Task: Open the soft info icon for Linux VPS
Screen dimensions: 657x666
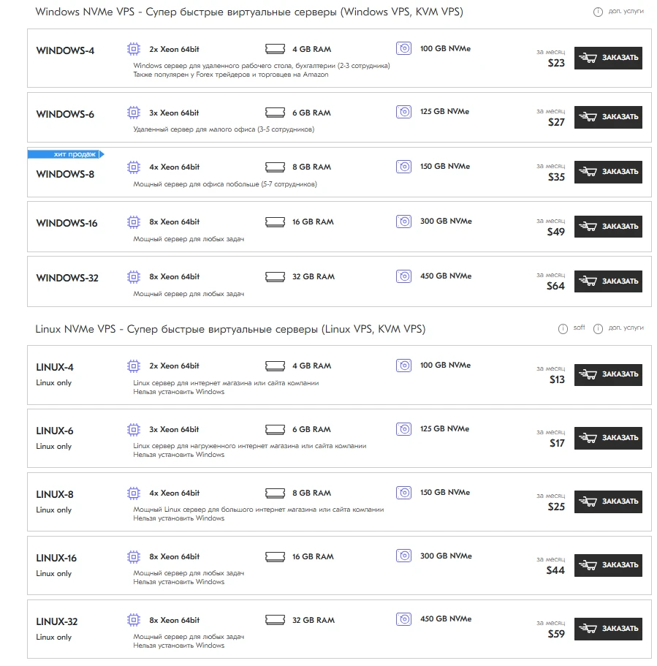Action: click(x=563, y=328)
